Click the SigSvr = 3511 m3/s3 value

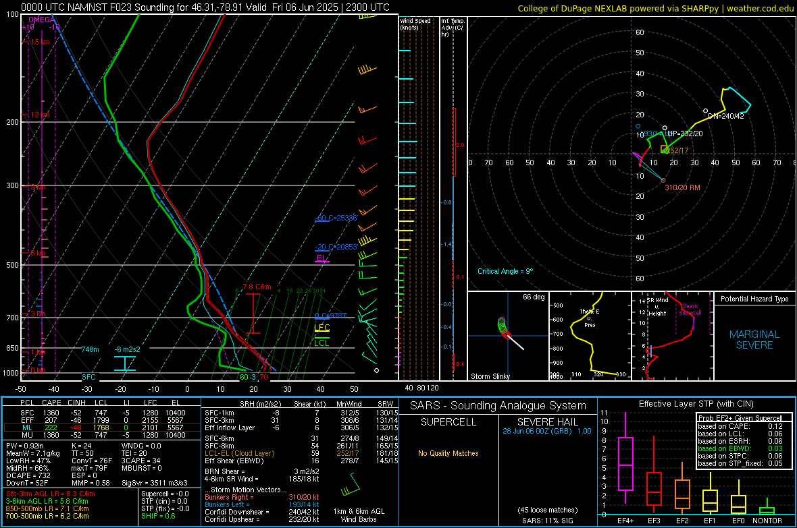[155, 483]
